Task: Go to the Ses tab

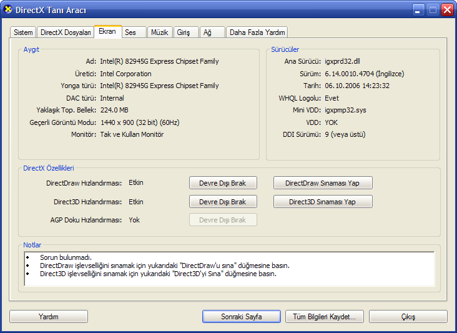Action: (134, 32)
